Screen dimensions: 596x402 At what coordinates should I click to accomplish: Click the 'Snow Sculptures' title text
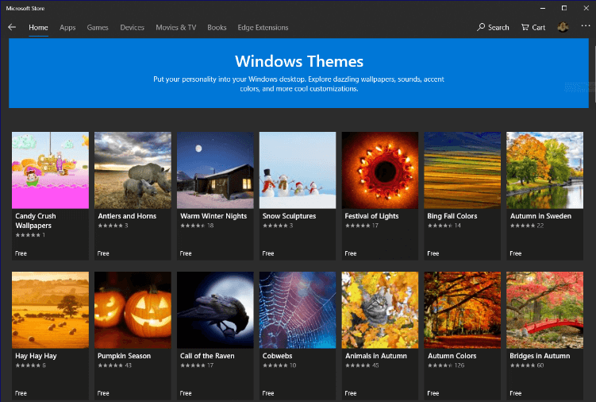click(x=289, y=216)
